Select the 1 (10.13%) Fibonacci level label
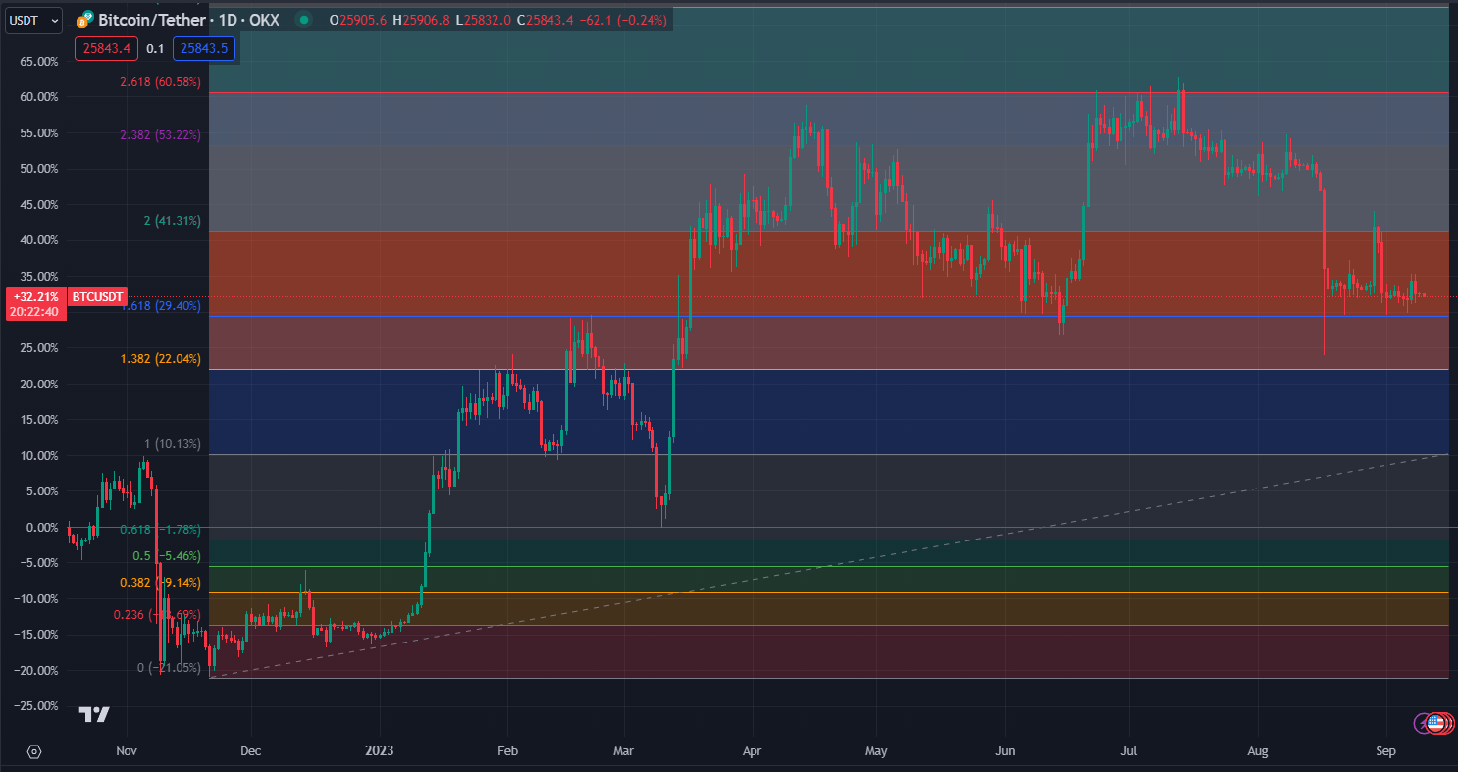This screenshot has height=772, width=1458. (x=172, y=444)
